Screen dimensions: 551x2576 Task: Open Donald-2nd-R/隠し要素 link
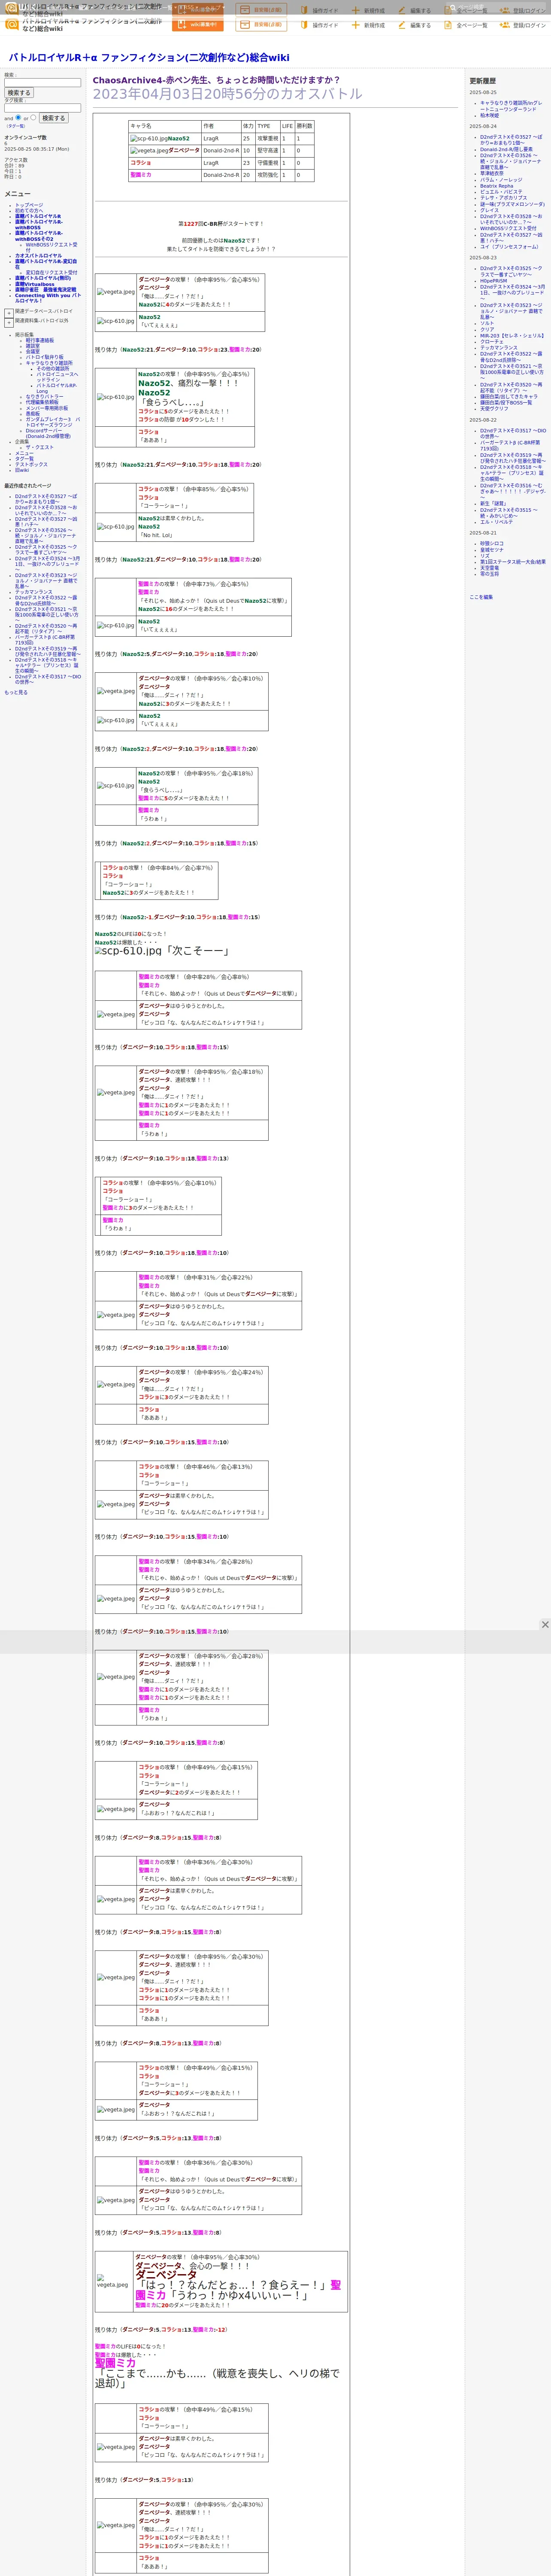pos(506,150)
